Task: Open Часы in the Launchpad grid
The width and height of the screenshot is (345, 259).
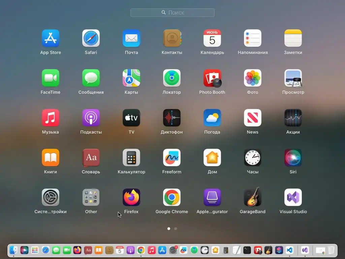Action: (x=253, y=158)
